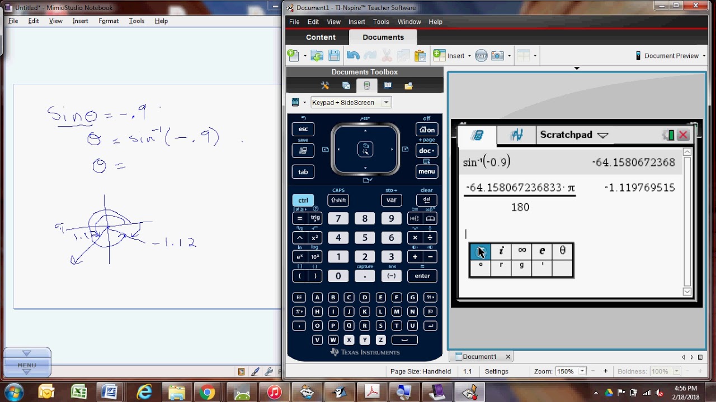Click the zoom out minus button

coord(594,371)
